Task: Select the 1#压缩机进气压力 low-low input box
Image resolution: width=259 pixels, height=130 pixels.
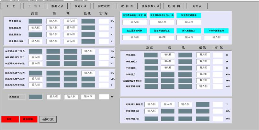Action: [88, 51]
